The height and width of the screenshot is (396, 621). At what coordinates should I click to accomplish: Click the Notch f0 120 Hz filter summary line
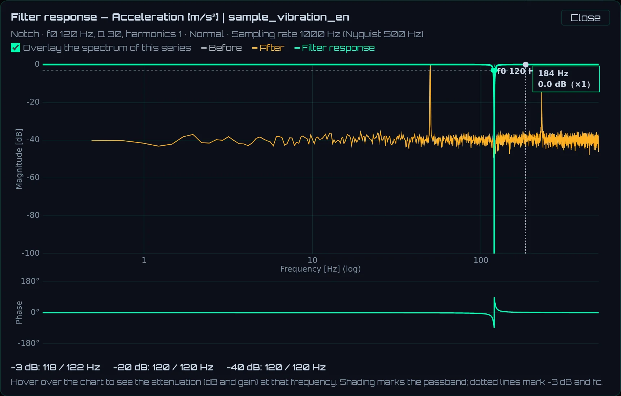(x=217, y=34)
